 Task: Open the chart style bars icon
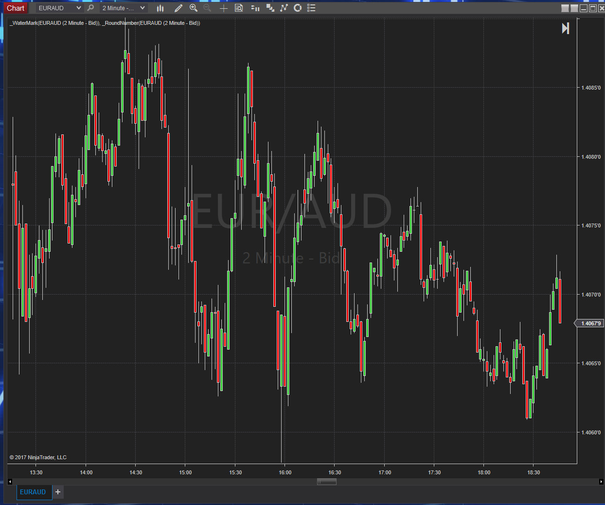coord(160,8)
